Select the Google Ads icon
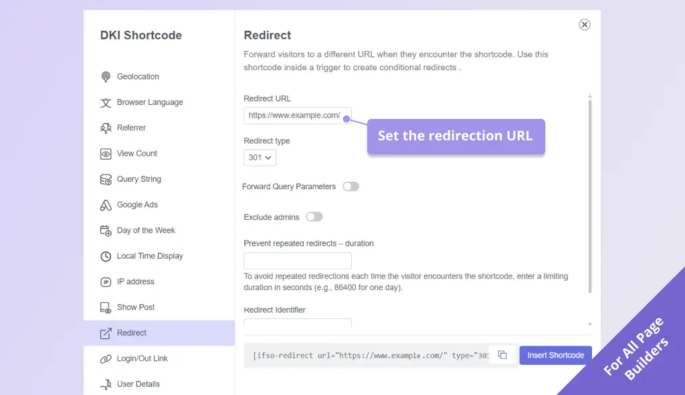The width and height of the screenshot is (685, 395). 106,205
